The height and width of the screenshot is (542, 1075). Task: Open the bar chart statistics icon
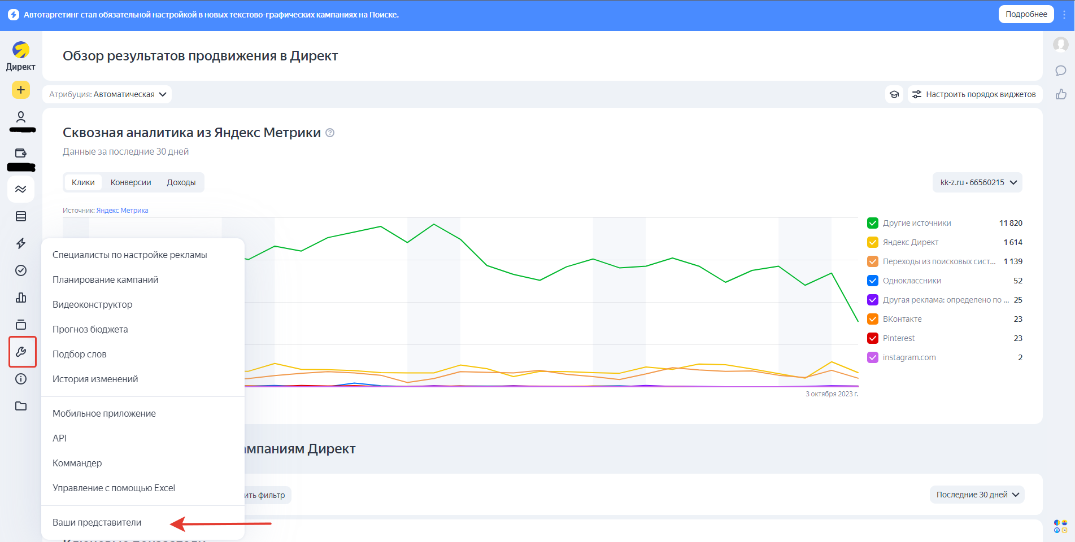click(x=21, y=298)
